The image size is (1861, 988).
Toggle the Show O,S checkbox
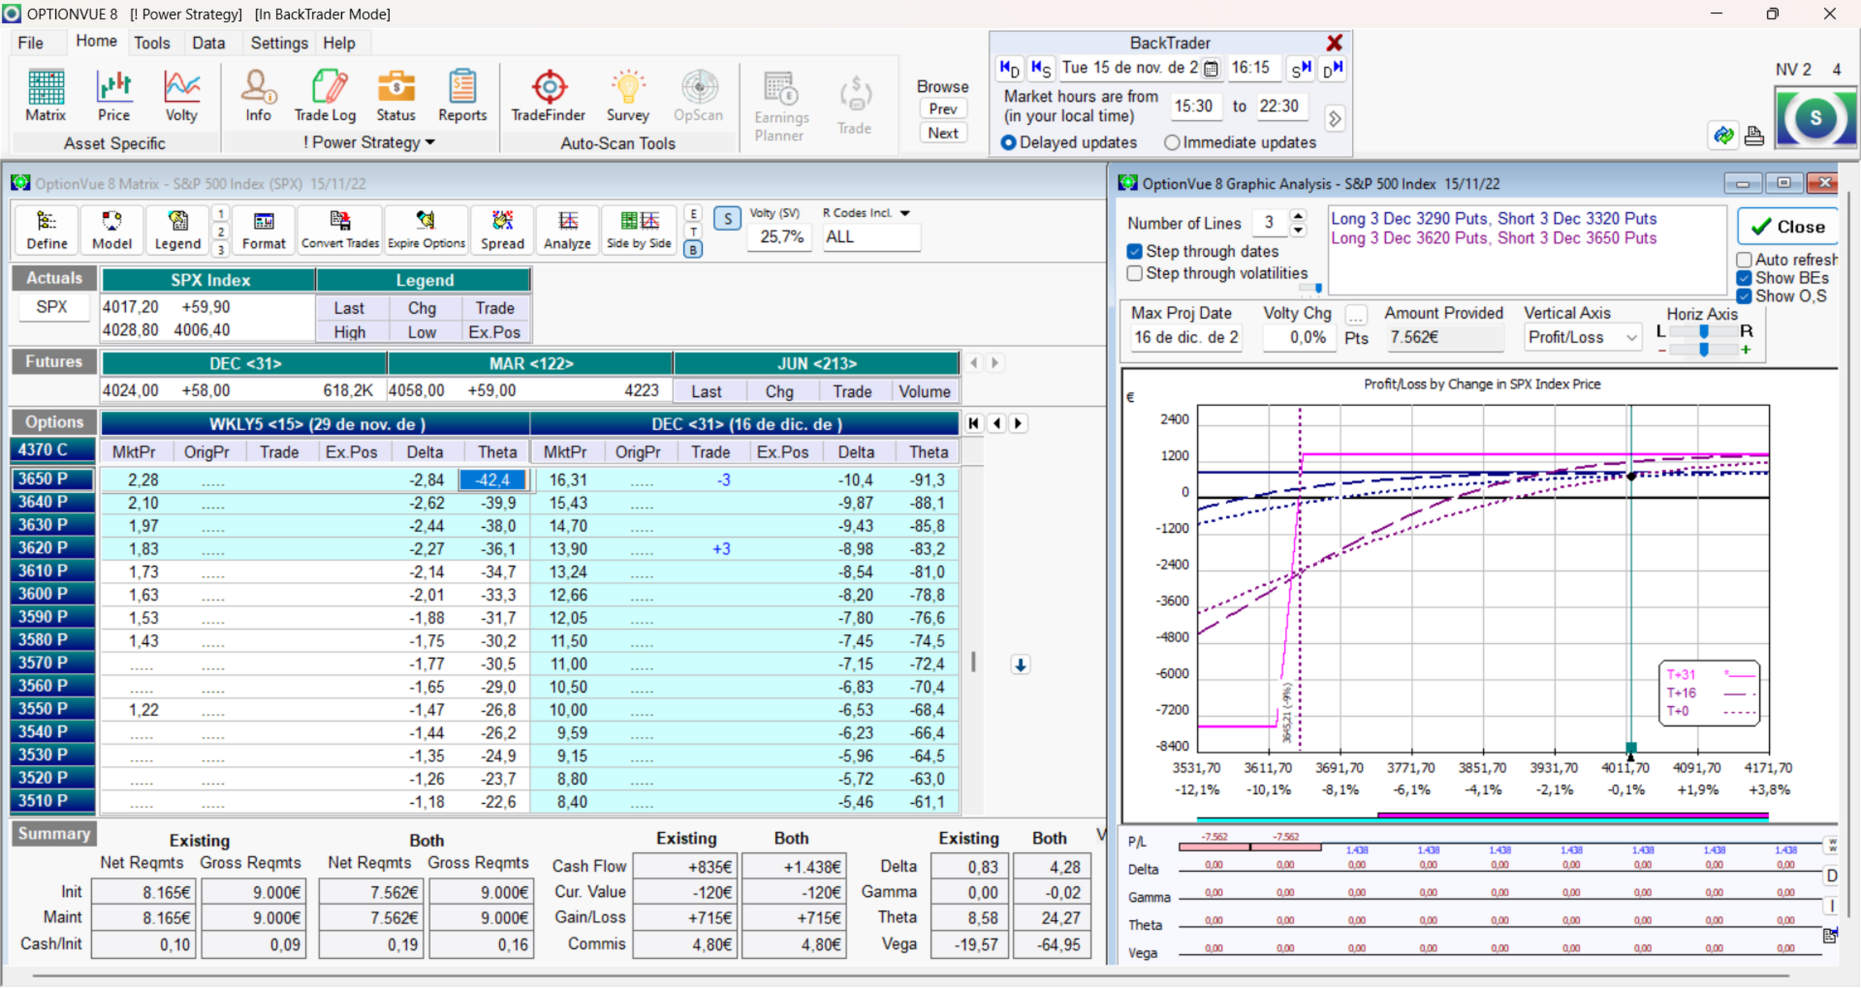(1744, 296)
